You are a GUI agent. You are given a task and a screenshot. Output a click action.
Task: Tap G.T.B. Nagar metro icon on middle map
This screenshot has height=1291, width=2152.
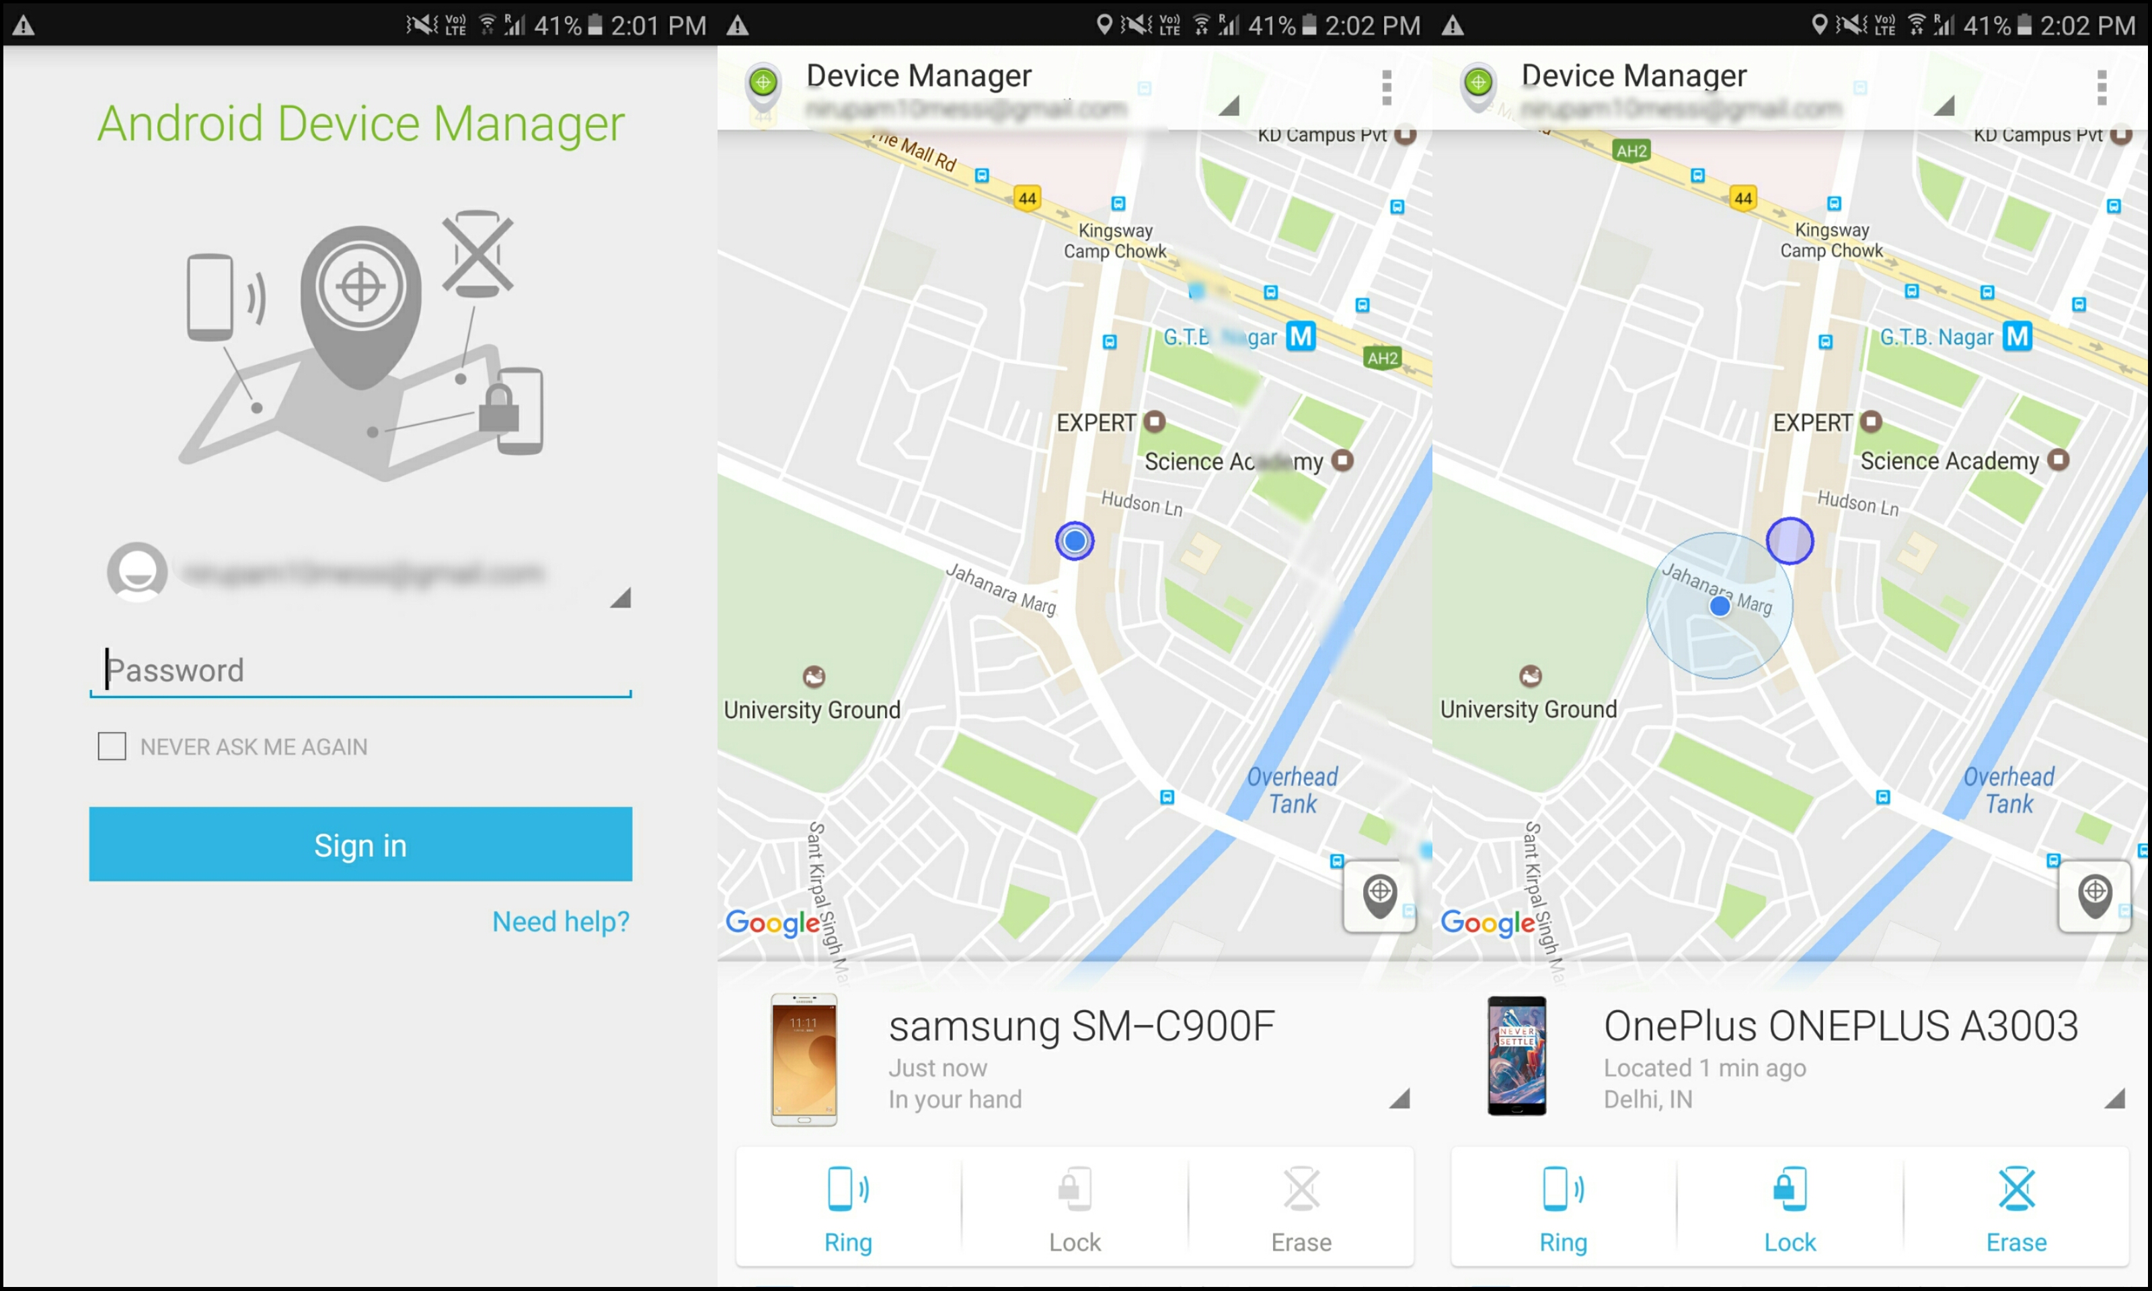1301,336
